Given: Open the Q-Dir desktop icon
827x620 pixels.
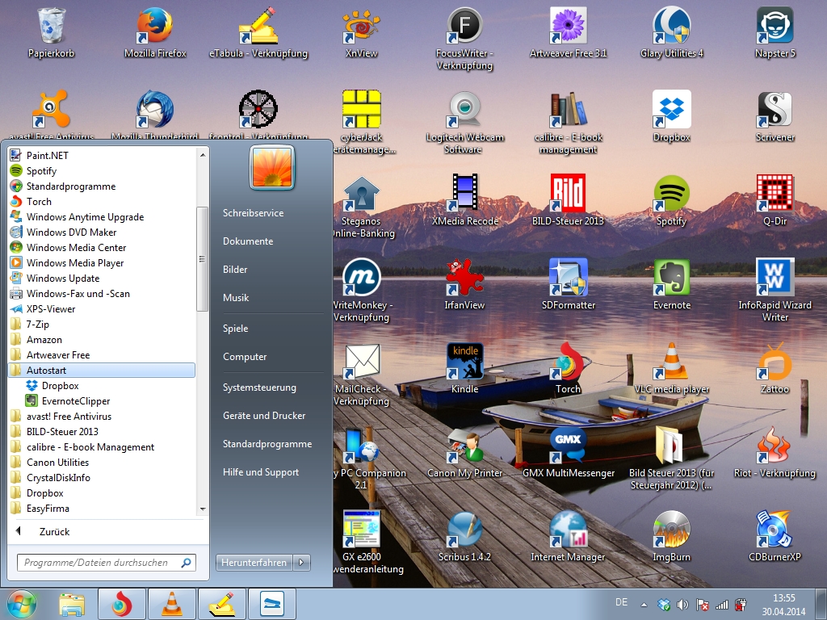Looking at the screenshot, I should click(775, 200).
